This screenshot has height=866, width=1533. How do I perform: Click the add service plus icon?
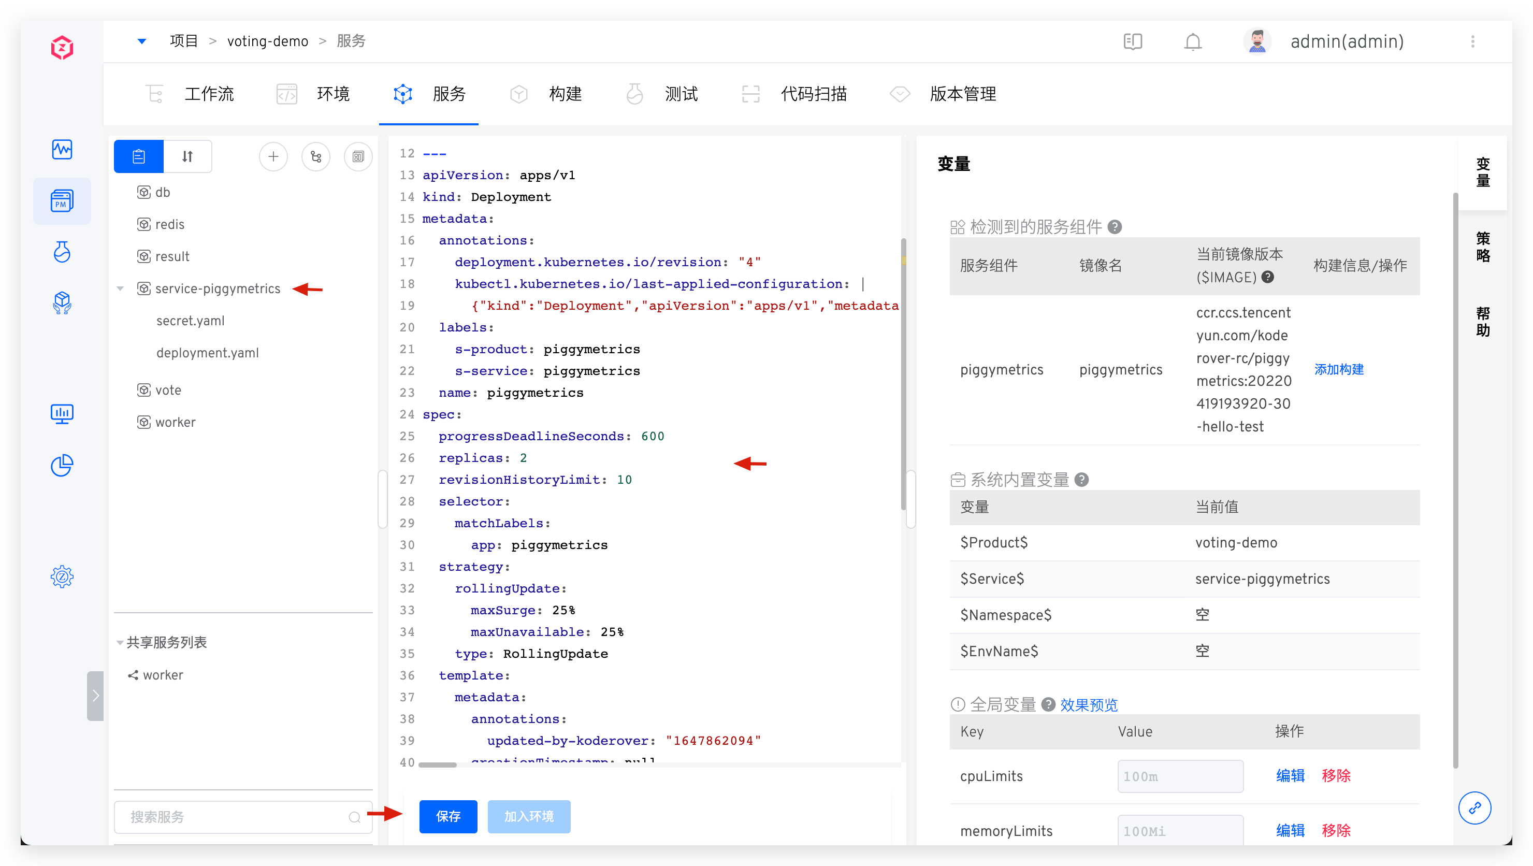pyautogui.click(x=273, y=156)
